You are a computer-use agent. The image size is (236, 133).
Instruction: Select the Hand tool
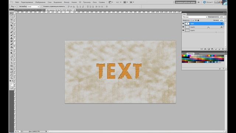tap(11, 75)
